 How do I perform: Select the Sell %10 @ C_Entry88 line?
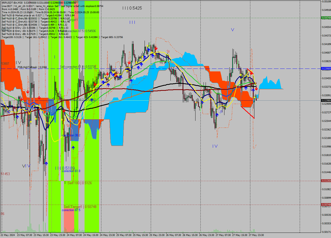tap(34, 25)
